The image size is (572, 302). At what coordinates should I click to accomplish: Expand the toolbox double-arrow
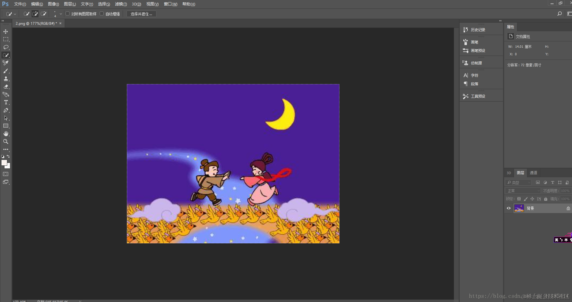(3, 21)
